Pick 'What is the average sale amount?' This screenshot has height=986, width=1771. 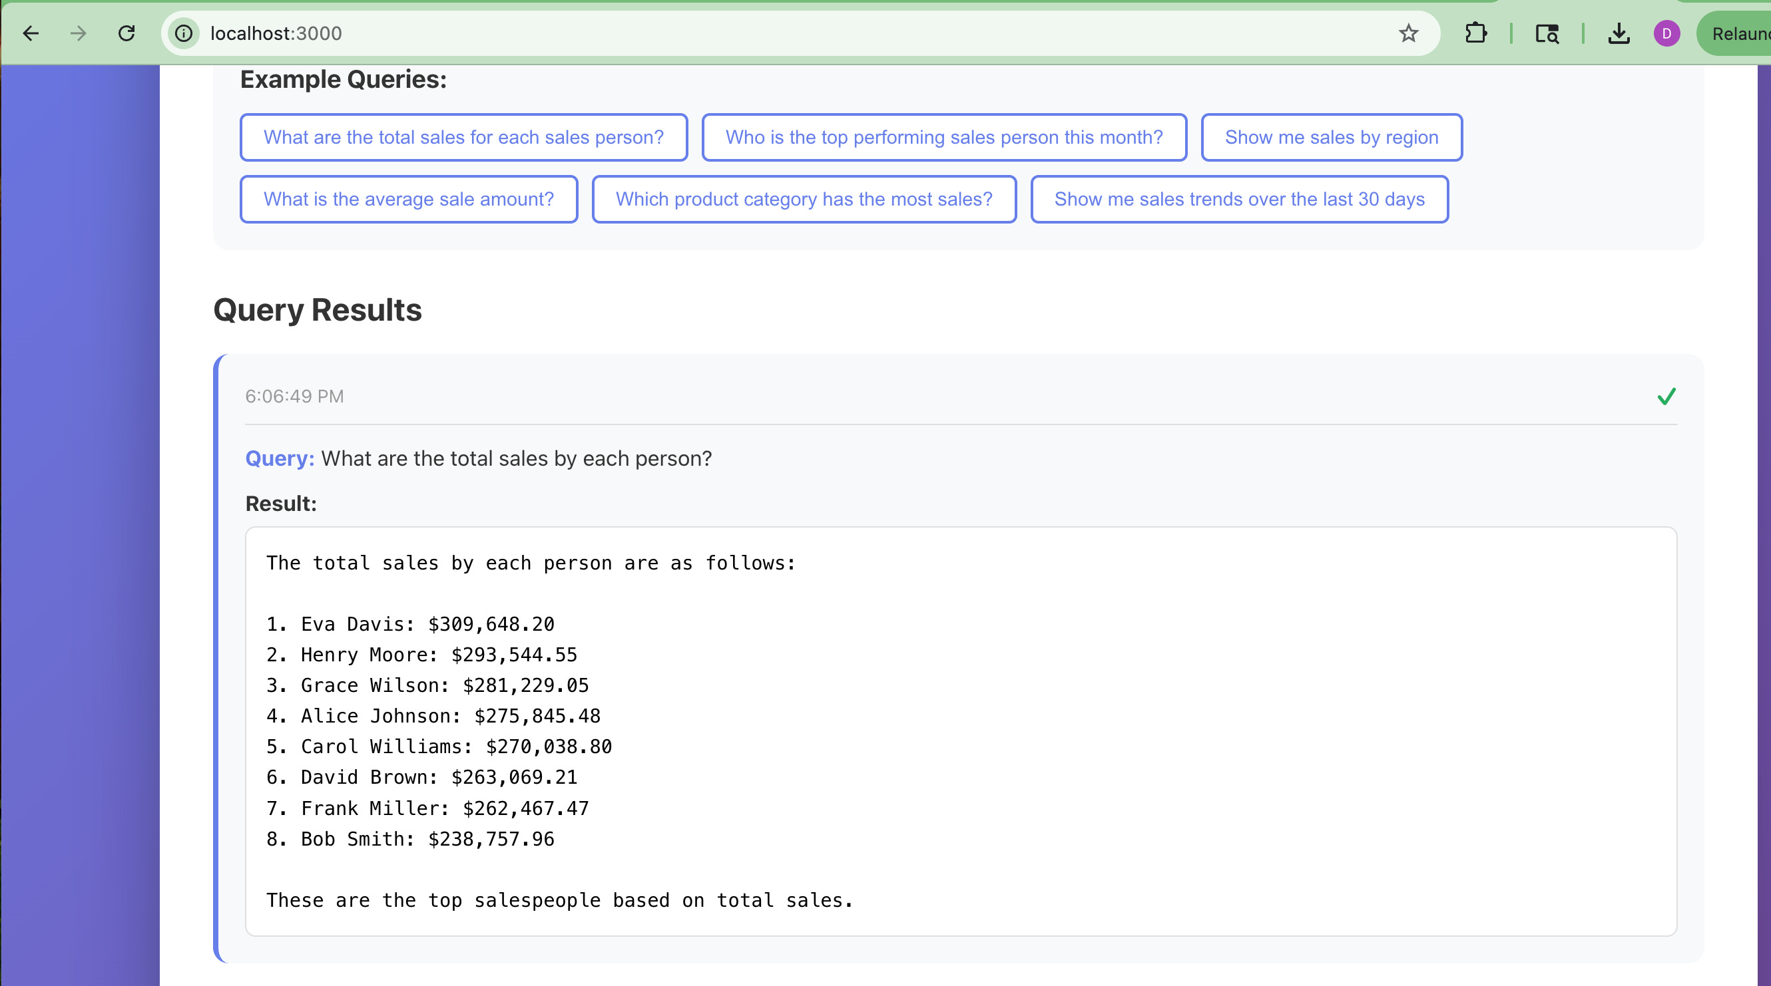[408, 199]
